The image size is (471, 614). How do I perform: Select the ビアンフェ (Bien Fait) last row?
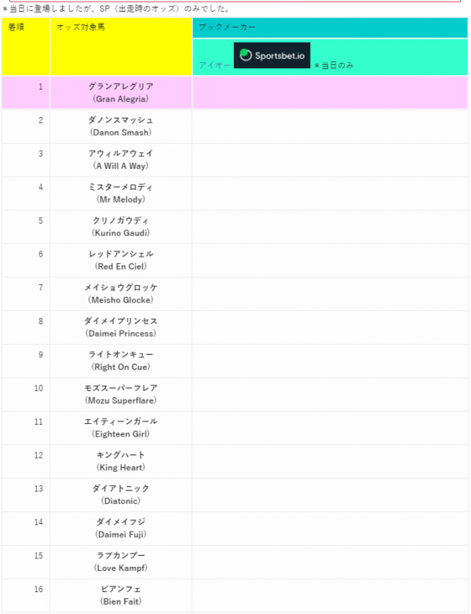pos(235,595)
